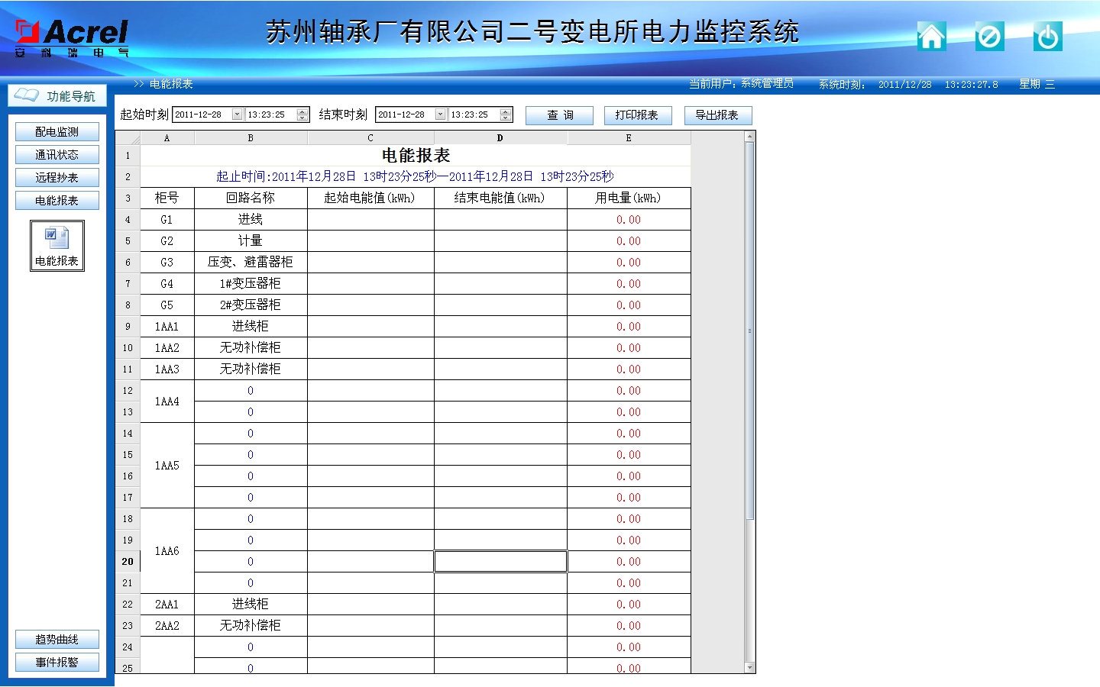The width and height of the screenshot is (1100, 687).
Task: Open 趋势曲线 in the sidebar
Action: [57, 640]
